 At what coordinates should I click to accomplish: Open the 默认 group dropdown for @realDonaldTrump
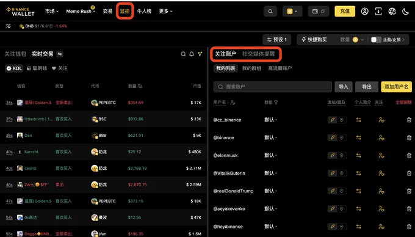270,191
